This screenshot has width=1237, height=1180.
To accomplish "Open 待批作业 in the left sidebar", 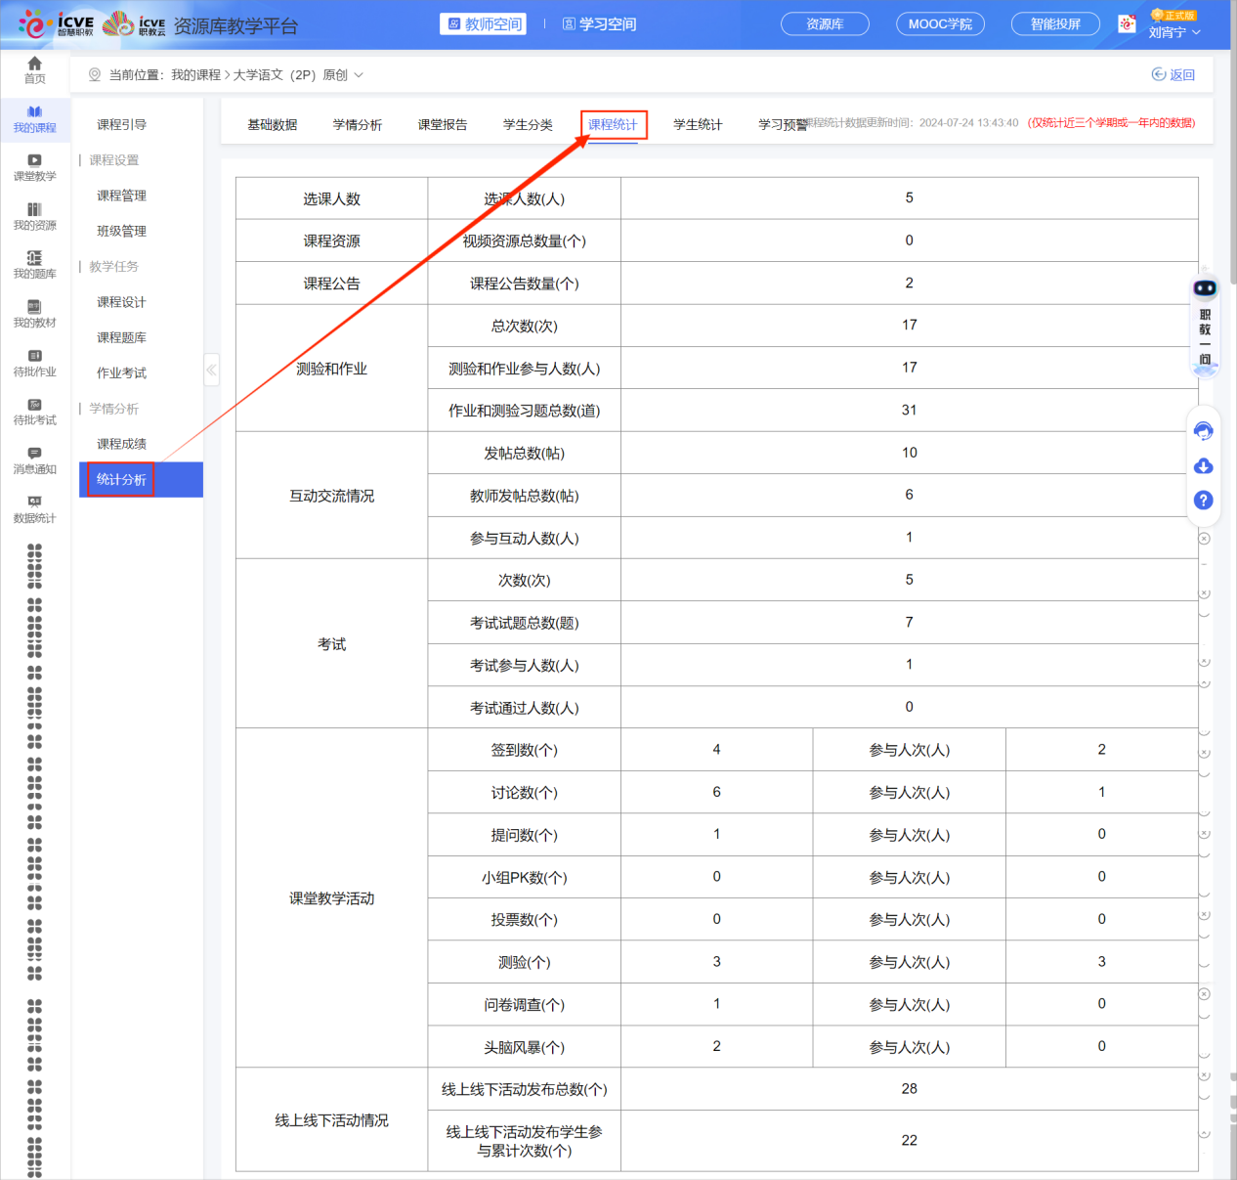I will pos(34,363).
